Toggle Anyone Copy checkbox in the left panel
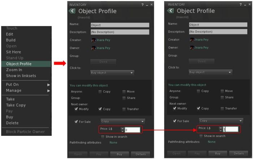Image resolution: width=253 pixels, height=159 pixels. click(x=100, y=91)
